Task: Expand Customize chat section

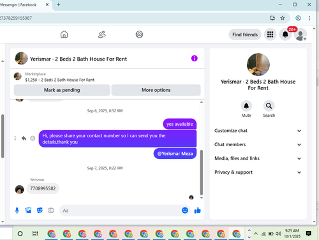Action: 258,131
